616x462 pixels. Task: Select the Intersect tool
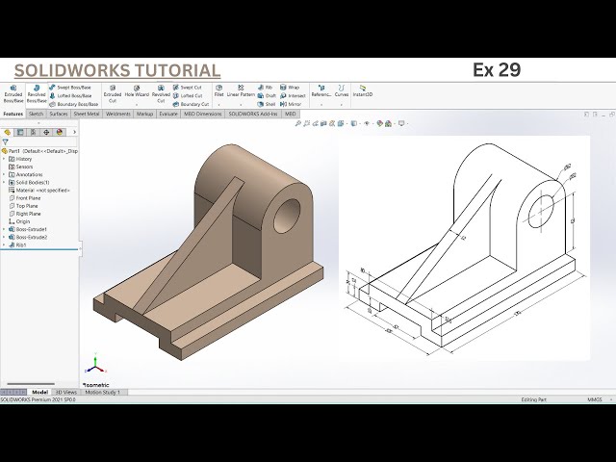[x=293, y=96]
